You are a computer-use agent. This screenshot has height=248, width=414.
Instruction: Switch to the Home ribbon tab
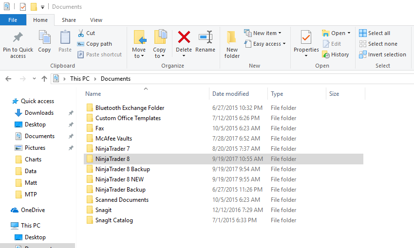40,20
